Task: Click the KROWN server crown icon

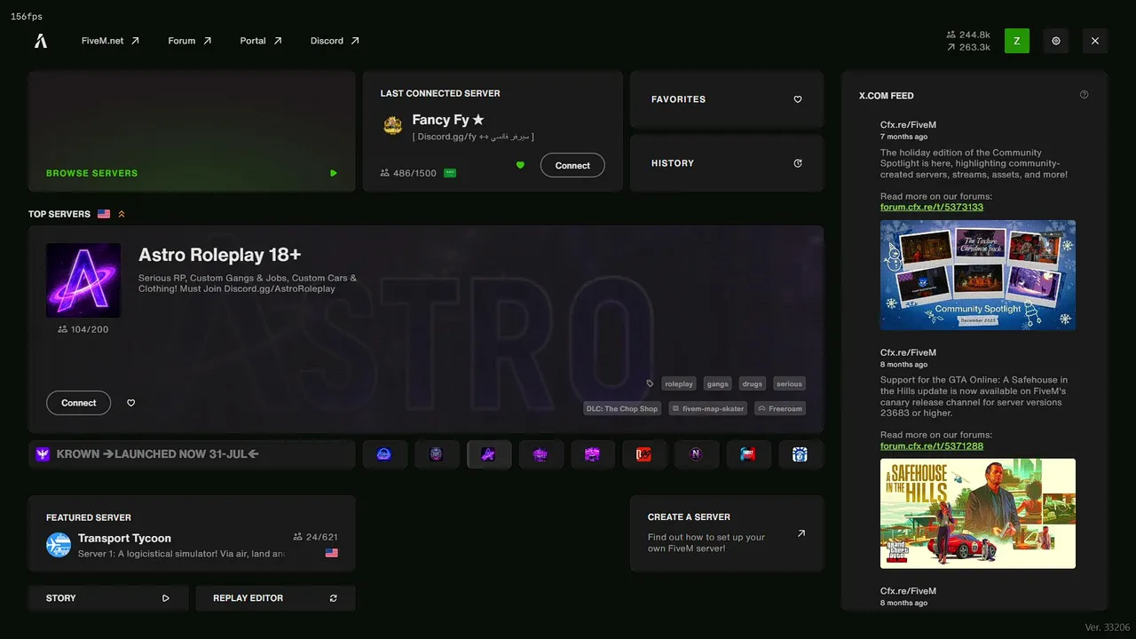Action: click(x=43, y=454)
